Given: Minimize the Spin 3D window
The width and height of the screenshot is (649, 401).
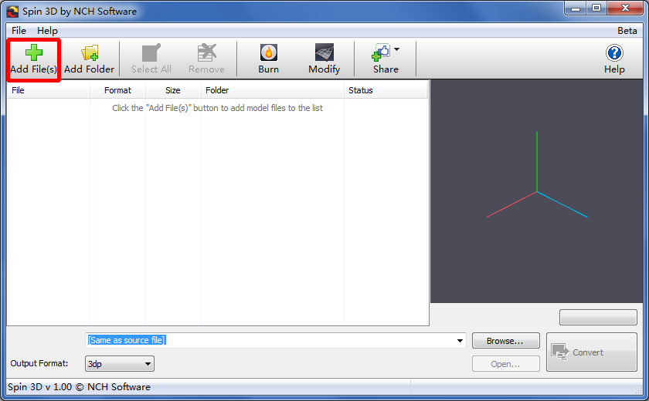Looking at the screenshot, I should (x=576, y=8).
